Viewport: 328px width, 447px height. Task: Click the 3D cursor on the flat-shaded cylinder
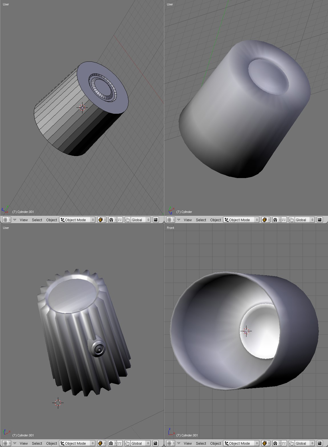82,107
